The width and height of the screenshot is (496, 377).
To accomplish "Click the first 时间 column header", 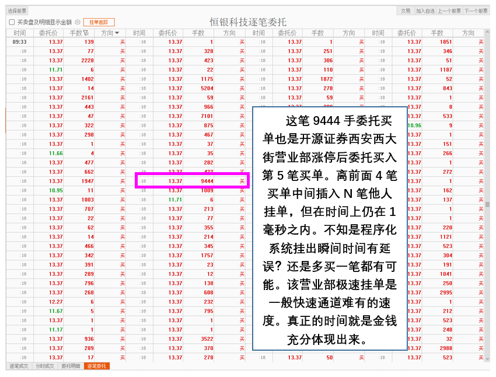I will coord(20,33).
